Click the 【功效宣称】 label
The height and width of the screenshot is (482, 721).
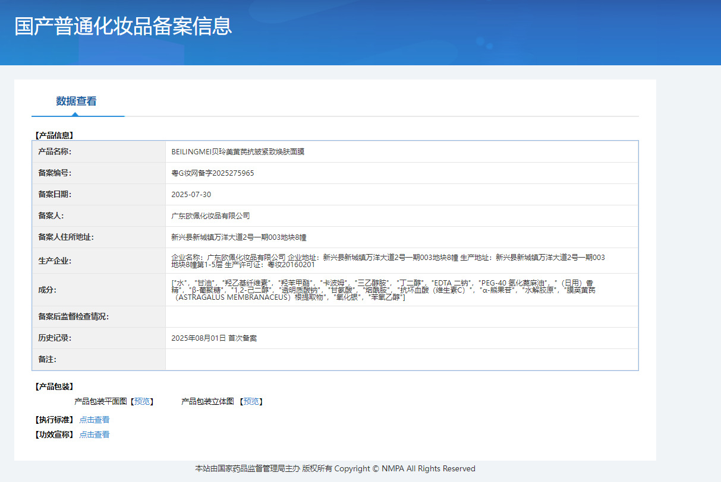(54, 435)
